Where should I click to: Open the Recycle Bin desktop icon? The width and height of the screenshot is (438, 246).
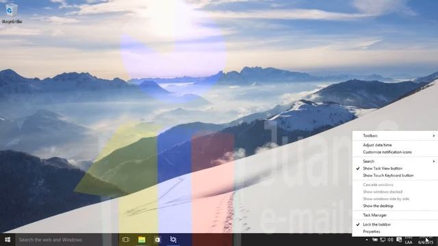pos(12,13)
